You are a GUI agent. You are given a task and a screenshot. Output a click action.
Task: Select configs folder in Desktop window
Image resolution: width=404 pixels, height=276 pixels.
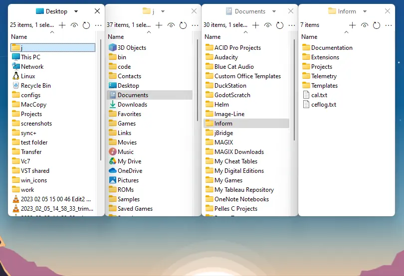point(26,95)
